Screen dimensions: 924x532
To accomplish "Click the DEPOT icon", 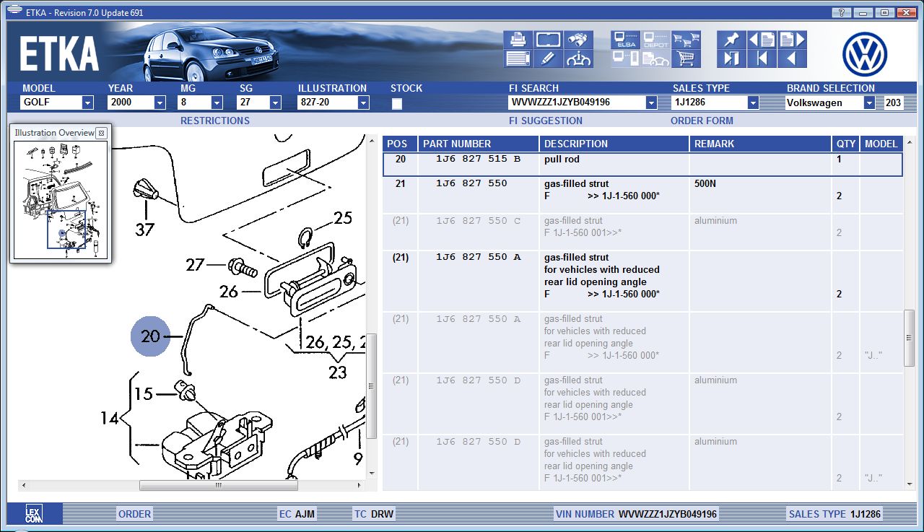I will coord(655,40).
